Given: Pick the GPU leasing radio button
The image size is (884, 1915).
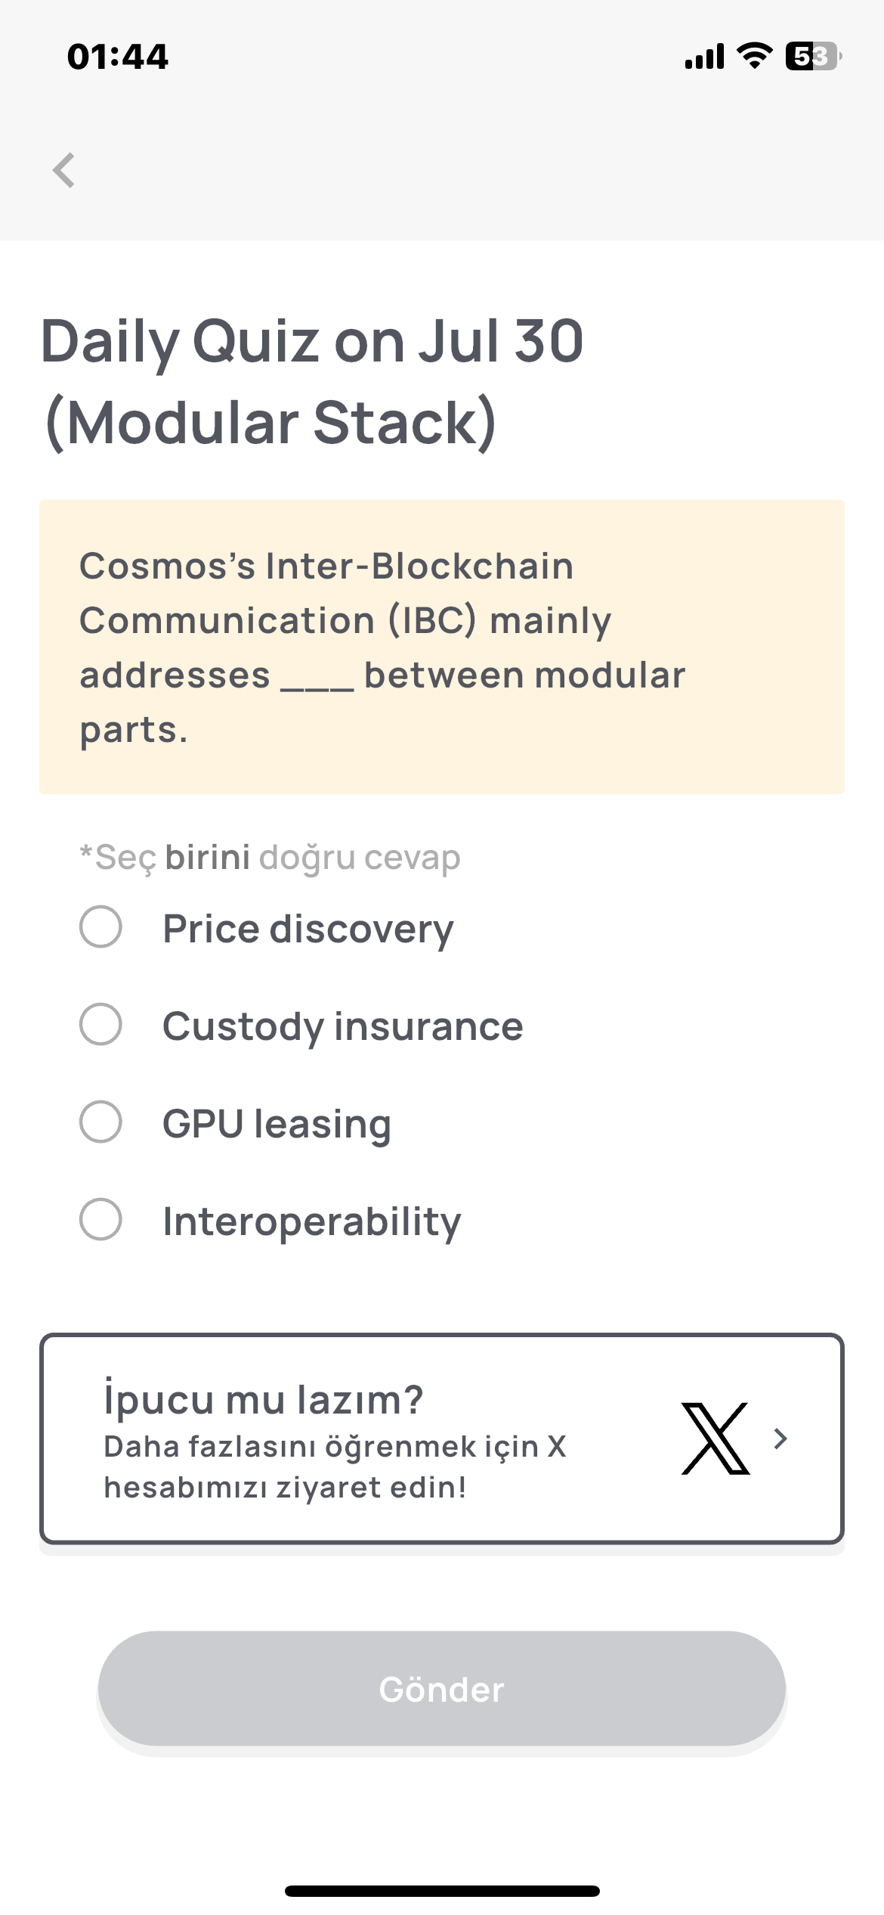Looking at the screenshot, I should [x=100, y=1124].
